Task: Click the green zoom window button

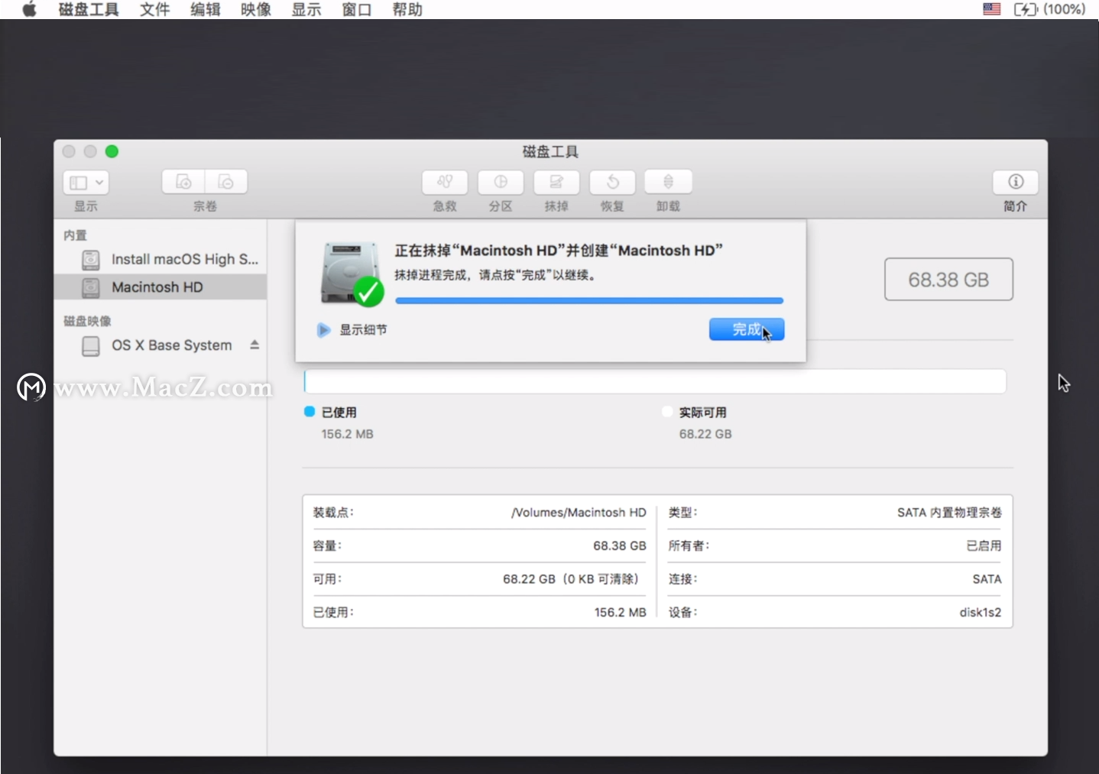Action: [112, 151]
